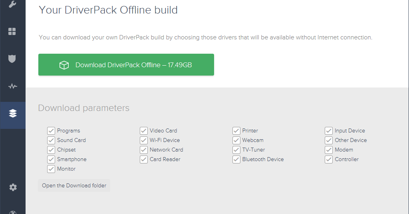
Task: Toggle the Wi-Fi Device checkbox
Action: coord(144,140)
